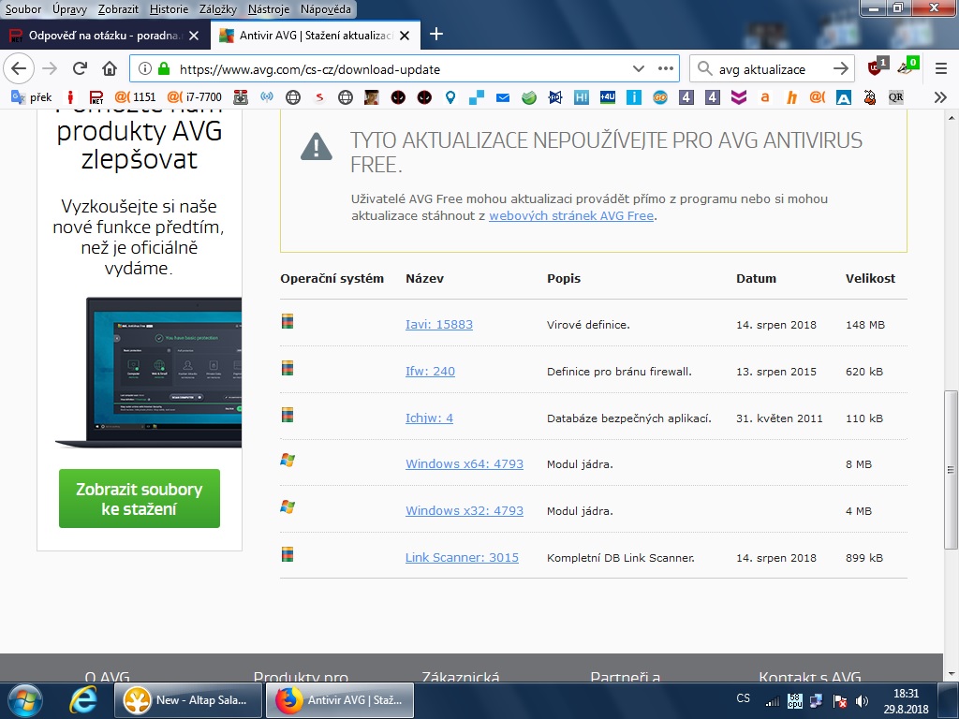Screen dimensions: 959x719
Task: Click the Windows Start orb
Action: (24, 700)
